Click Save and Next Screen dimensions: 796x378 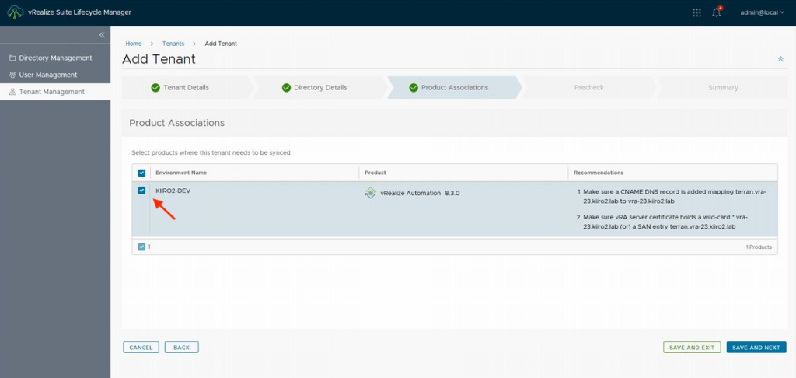pyautogui.click(x=756, y=348)
